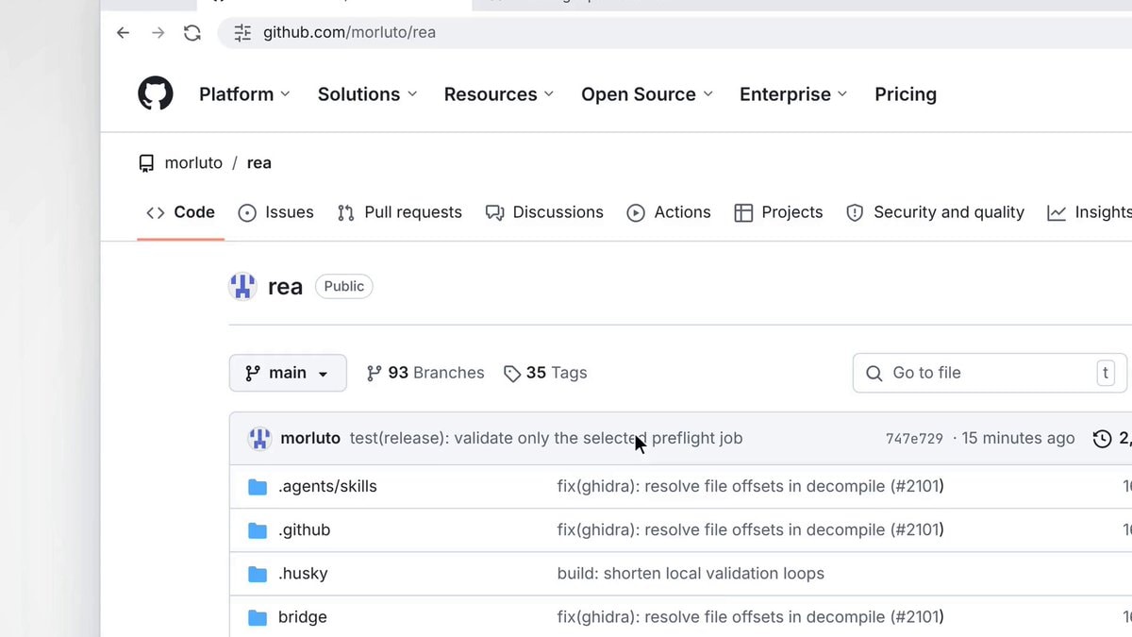The width and height of the screenshot is (1132, 637).
Task: Switch to the Security and quality tab
Action: pyautogui.click(x=935, y=212)
